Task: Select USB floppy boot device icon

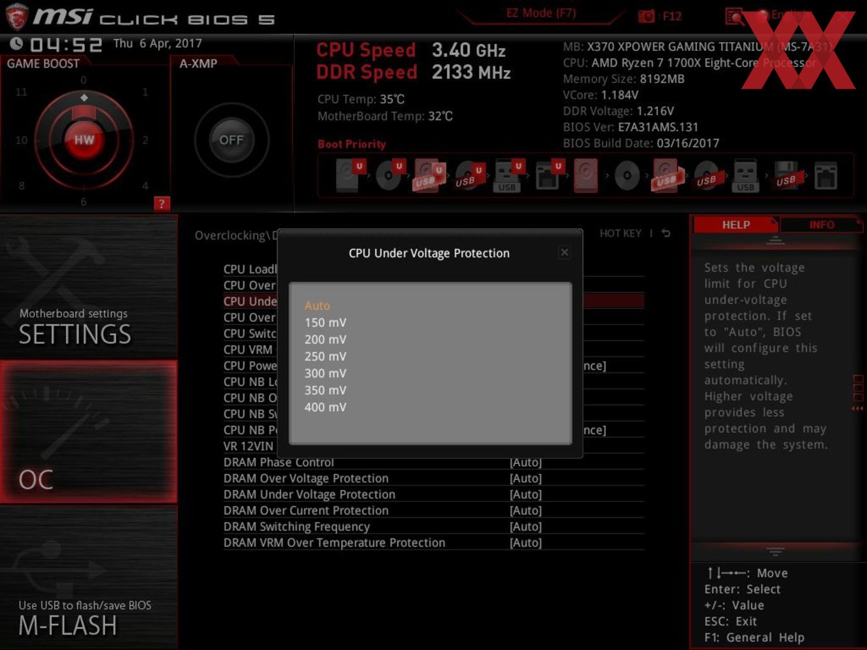Action: tap(786, 175)
